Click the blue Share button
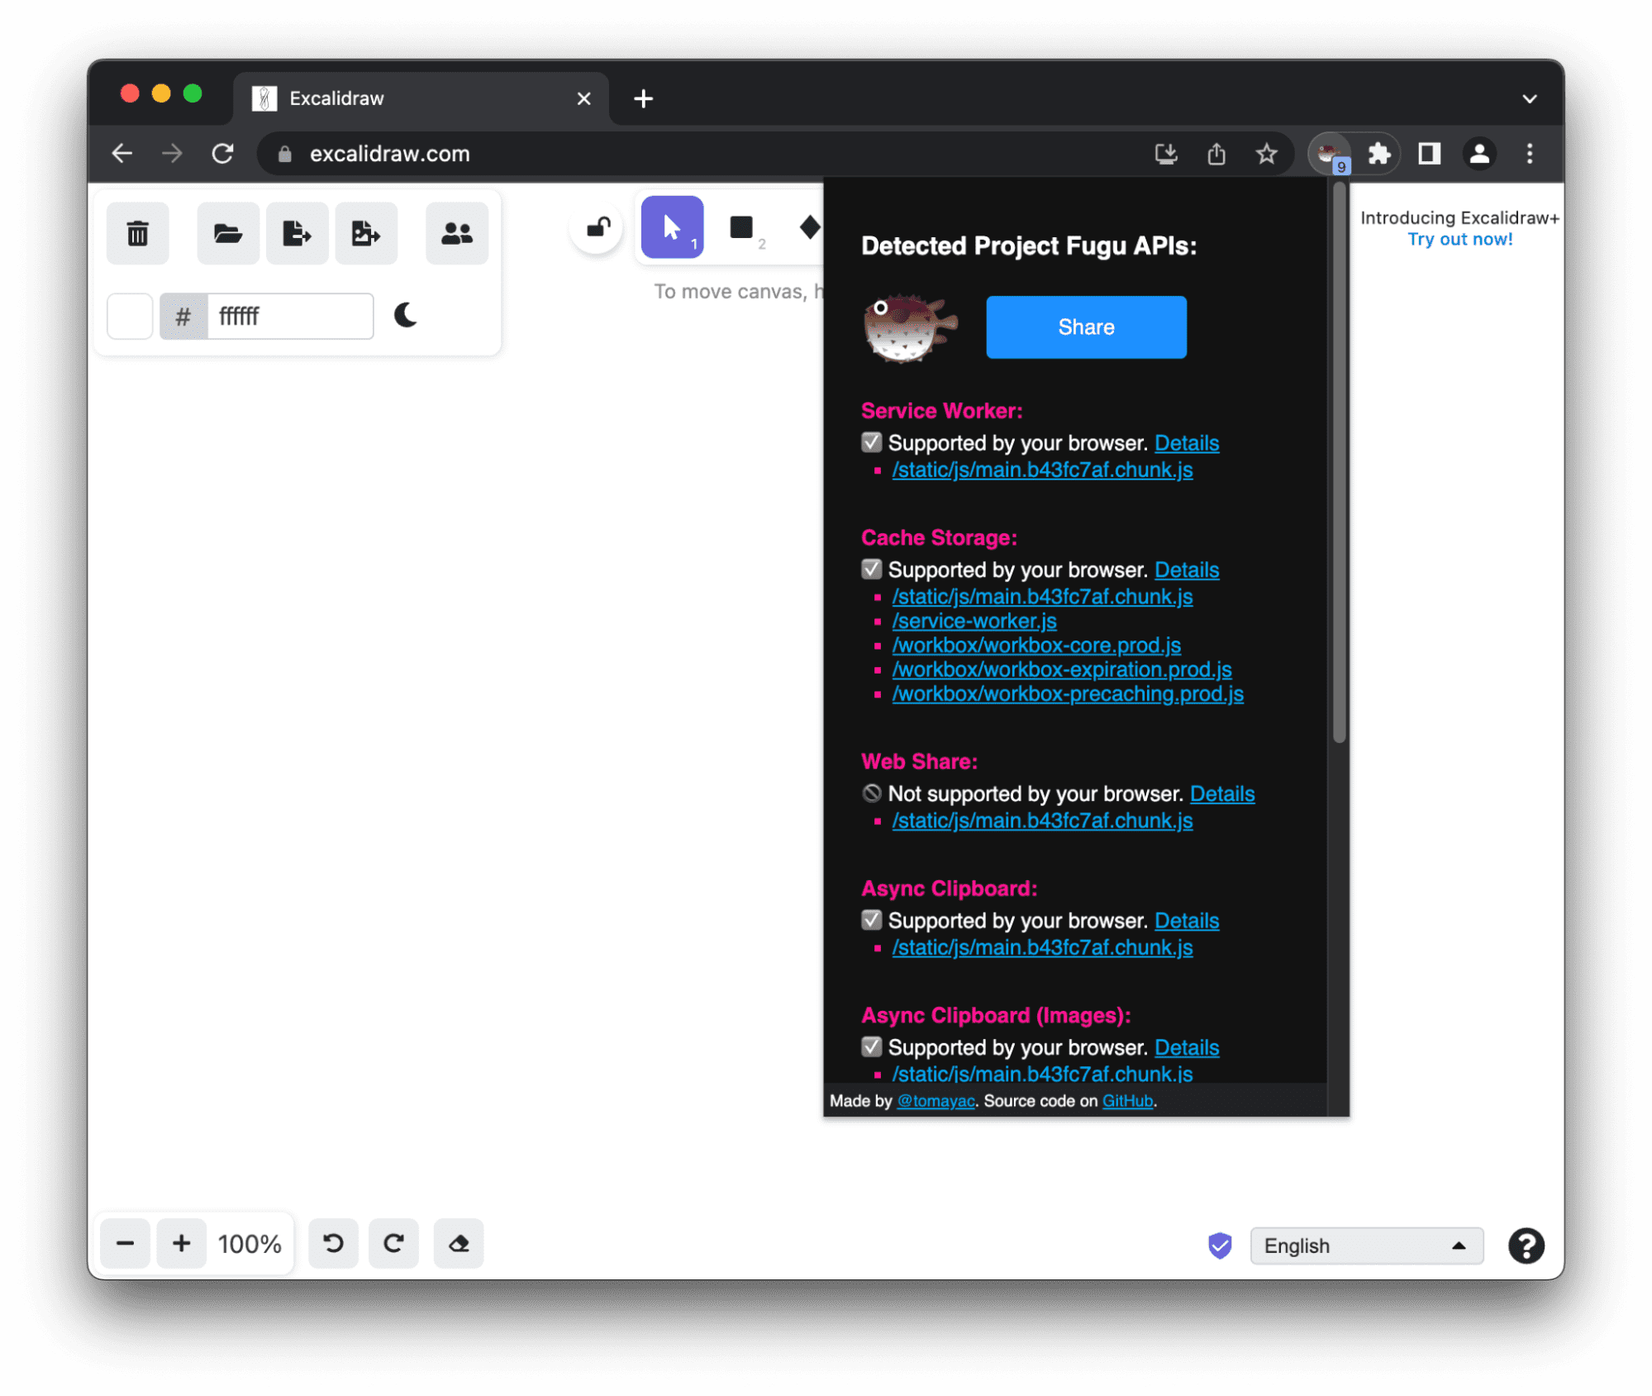Screen dimensions: 1652x1396 click(1086, 326)
